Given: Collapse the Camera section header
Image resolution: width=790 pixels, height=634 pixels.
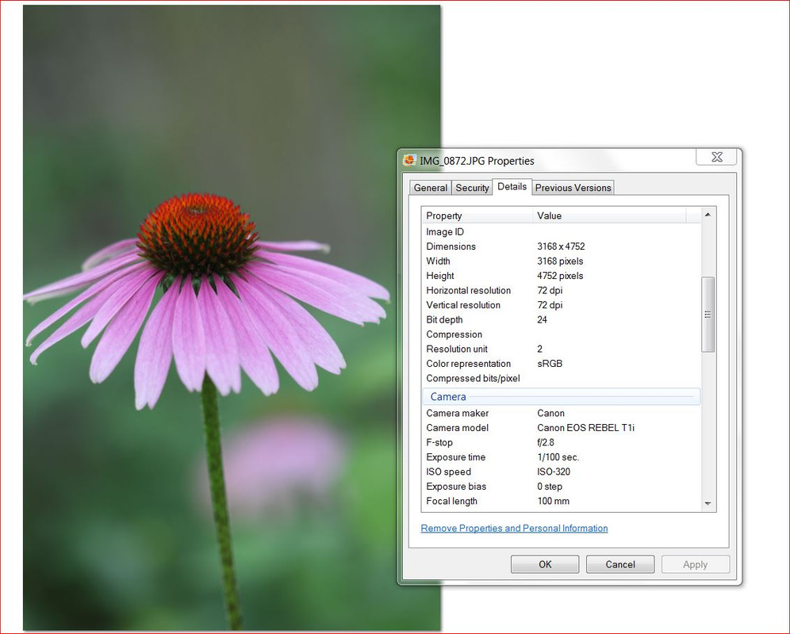Looking at the screenshot, I should [561, 397].
